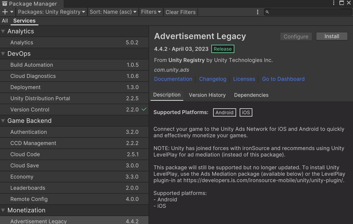353x224 pixels.
Task: Select the Version History tab
Action: pos(207,95)
